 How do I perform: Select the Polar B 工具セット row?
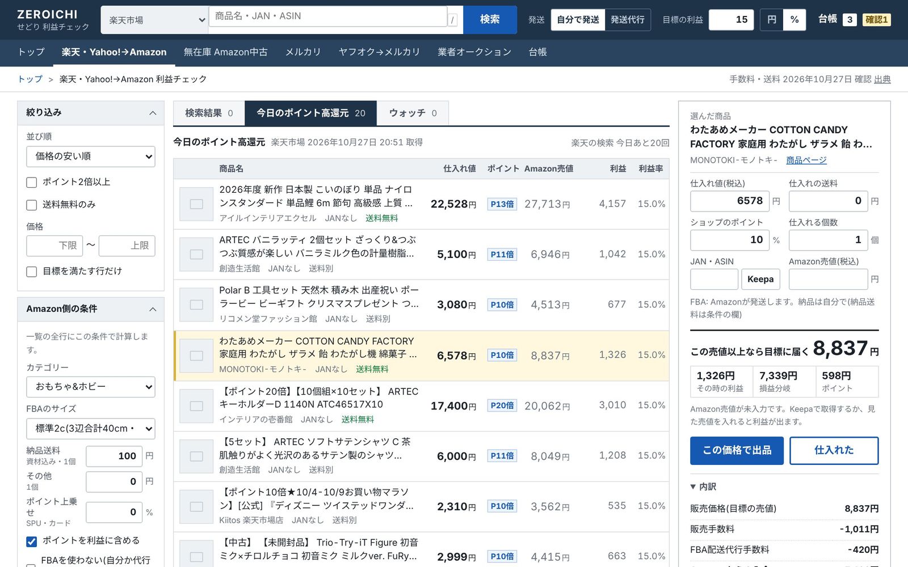421,305
